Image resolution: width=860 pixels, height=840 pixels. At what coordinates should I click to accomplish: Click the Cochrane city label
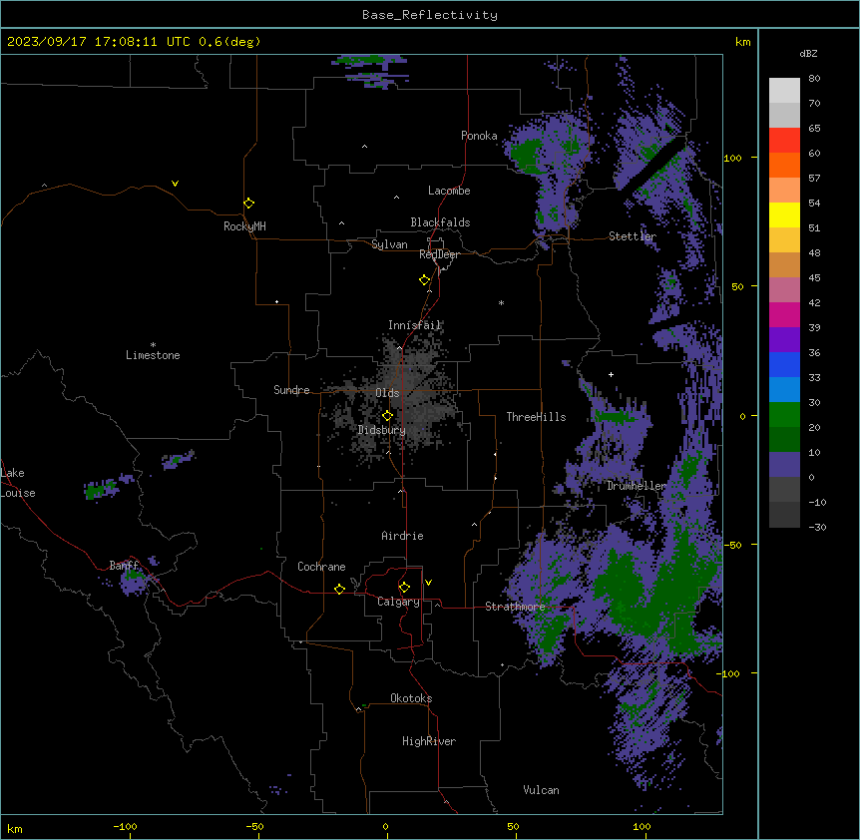(321, 567)
